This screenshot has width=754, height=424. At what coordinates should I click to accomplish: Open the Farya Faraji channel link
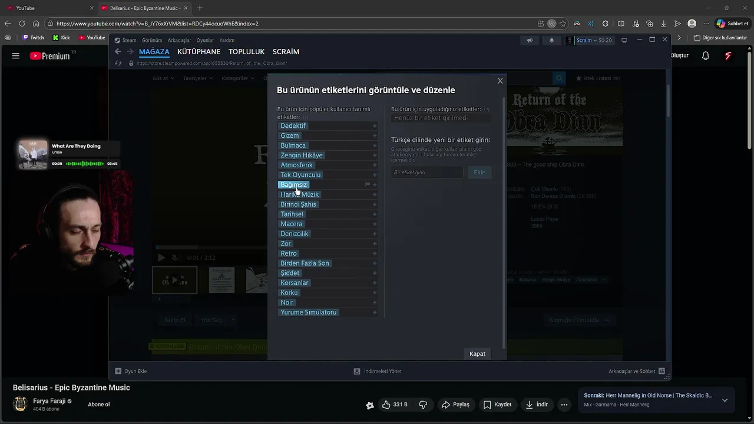click(49, 401)
